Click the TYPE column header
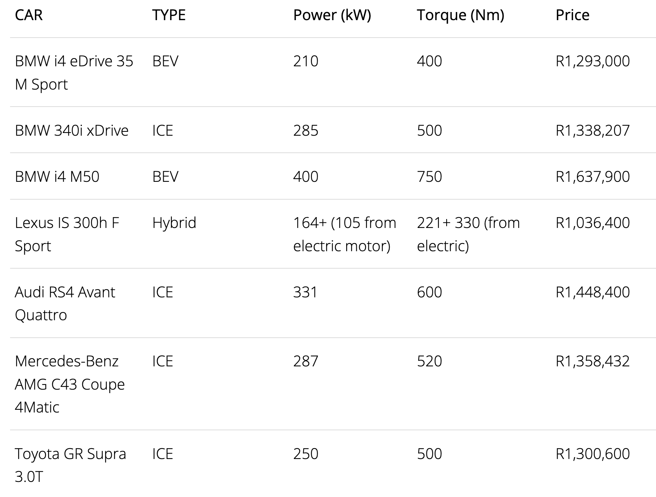This screenshot has width=656, height=497. click(x=169, y=15)
